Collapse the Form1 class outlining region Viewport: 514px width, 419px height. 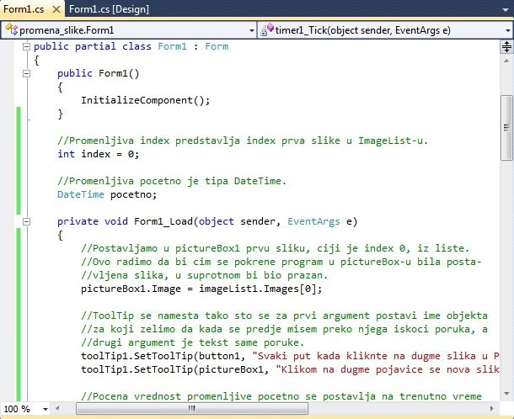[27, 47]
